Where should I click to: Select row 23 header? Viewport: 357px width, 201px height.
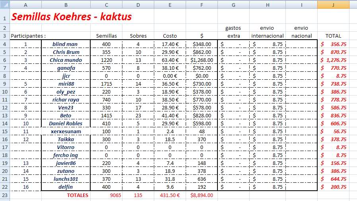[x=4, y=195]
